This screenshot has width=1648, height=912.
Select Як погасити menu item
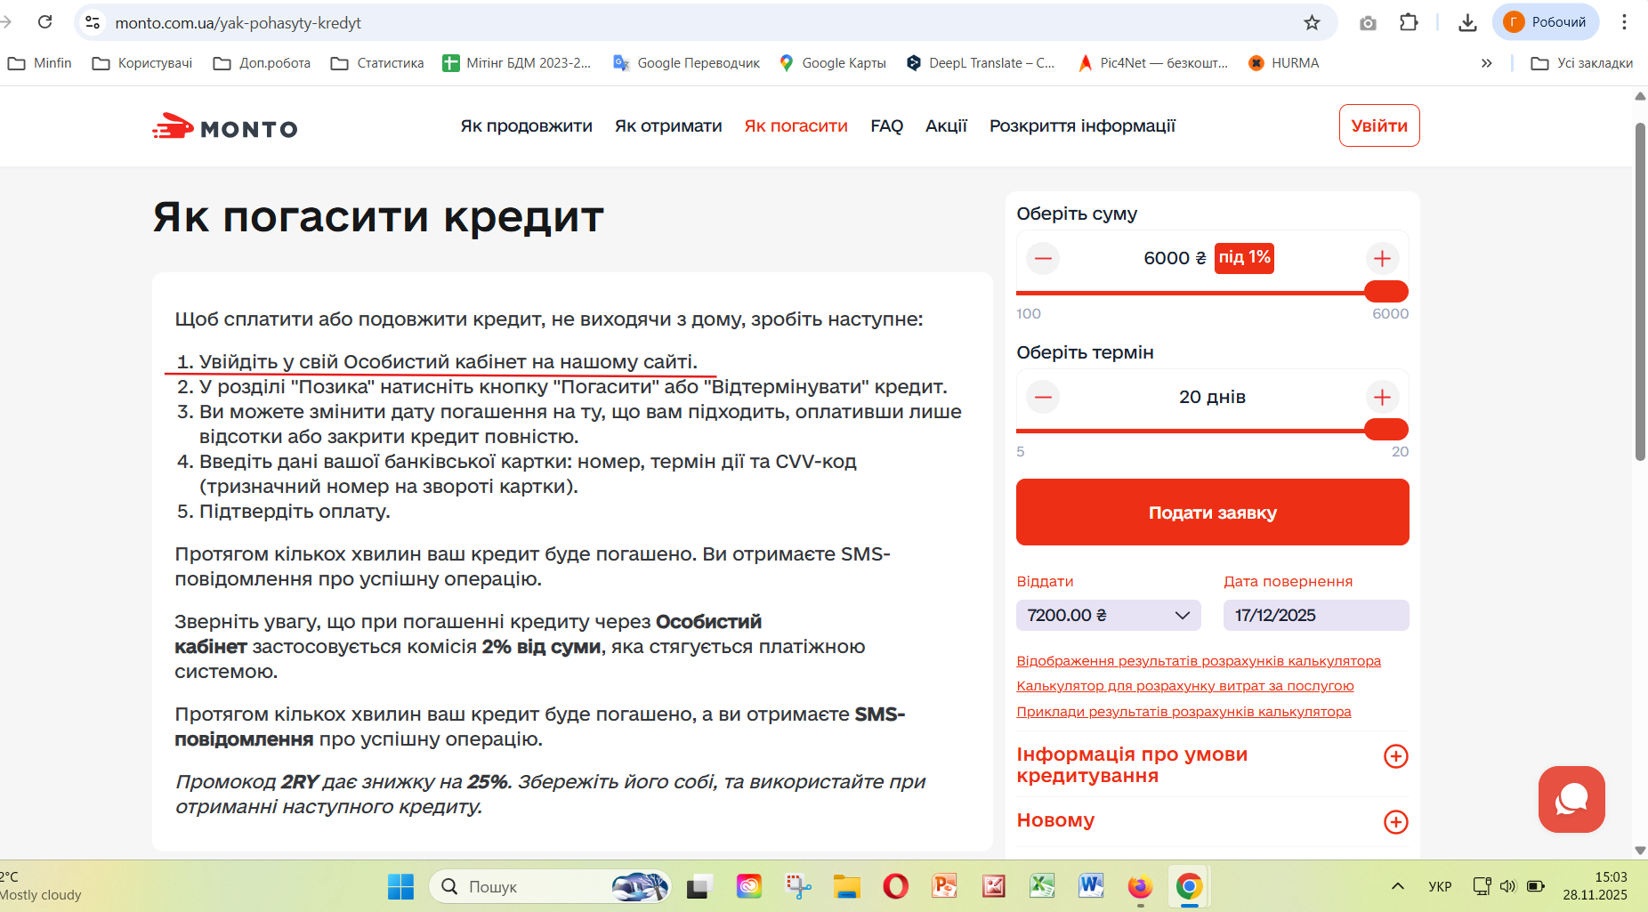click(x=796, y=126)
